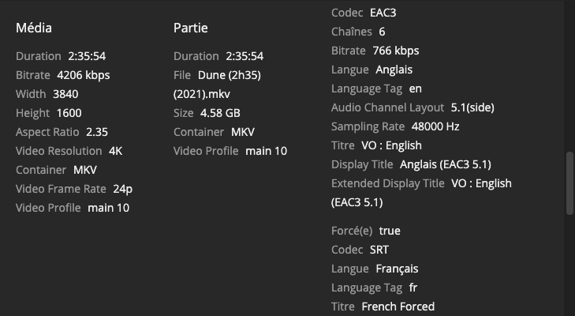Click the 766 kbps audio bitrate
This screenshot has height=316, width=575.
point(397,51)
